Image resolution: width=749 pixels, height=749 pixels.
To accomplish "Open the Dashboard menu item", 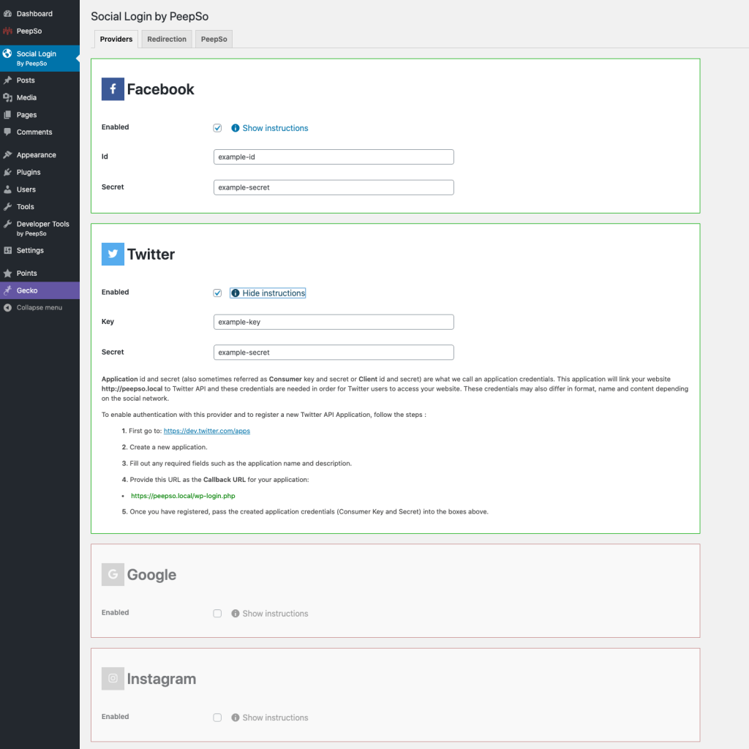I will pyautogui.click(x=39, y=14).
